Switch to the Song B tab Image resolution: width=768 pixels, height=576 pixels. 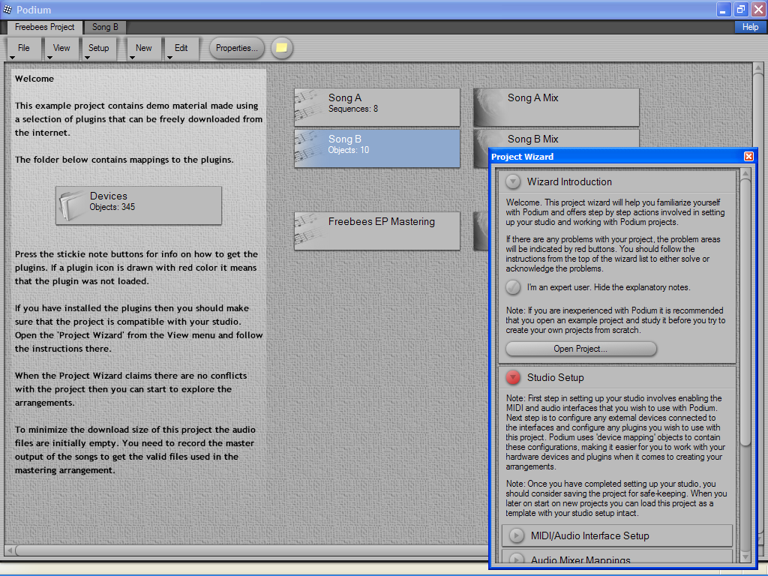(x=105, y=28)
